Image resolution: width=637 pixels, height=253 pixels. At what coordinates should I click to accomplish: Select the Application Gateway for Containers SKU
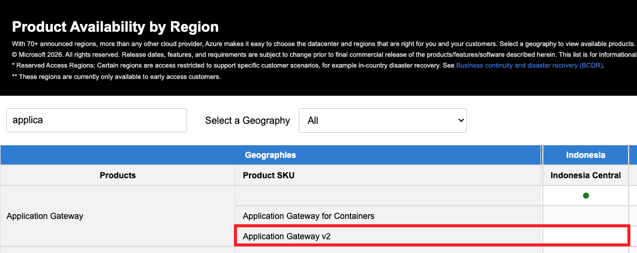[x=308, y=216]
